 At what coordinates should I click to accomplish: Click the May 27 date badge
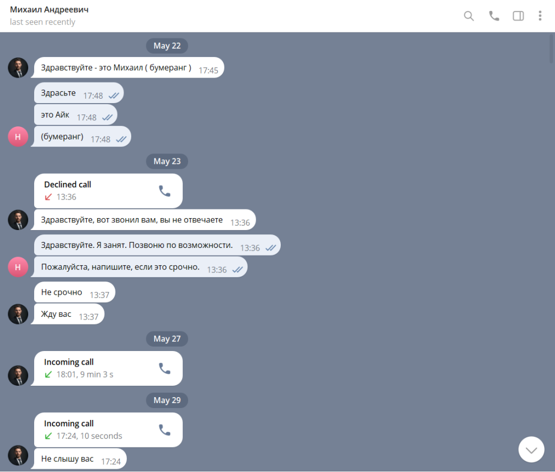pos(167,339)
